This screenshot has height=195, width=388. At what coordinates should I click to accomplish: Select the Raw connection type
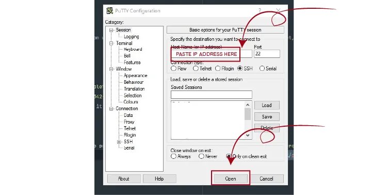[x=173, y=68]
